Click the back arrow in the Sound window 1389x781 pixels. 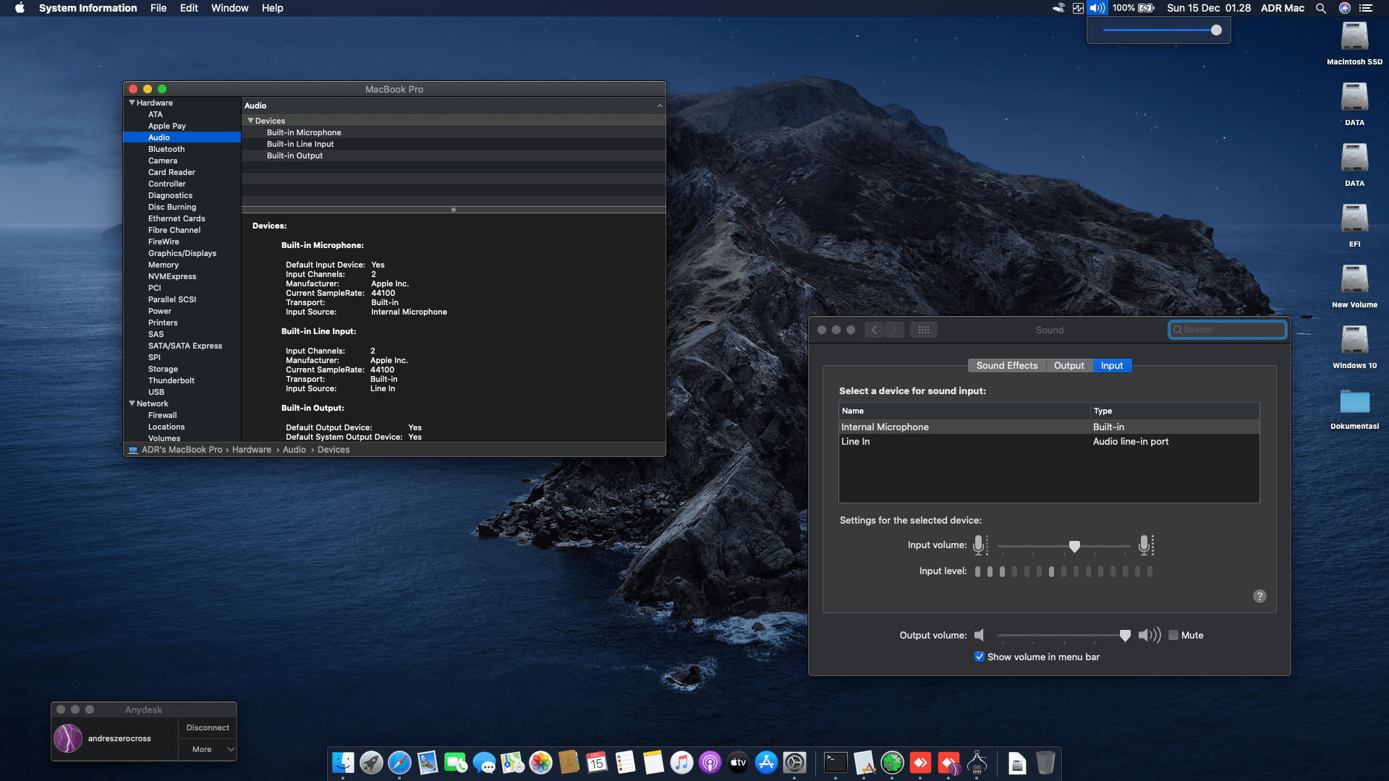point(874,329)
